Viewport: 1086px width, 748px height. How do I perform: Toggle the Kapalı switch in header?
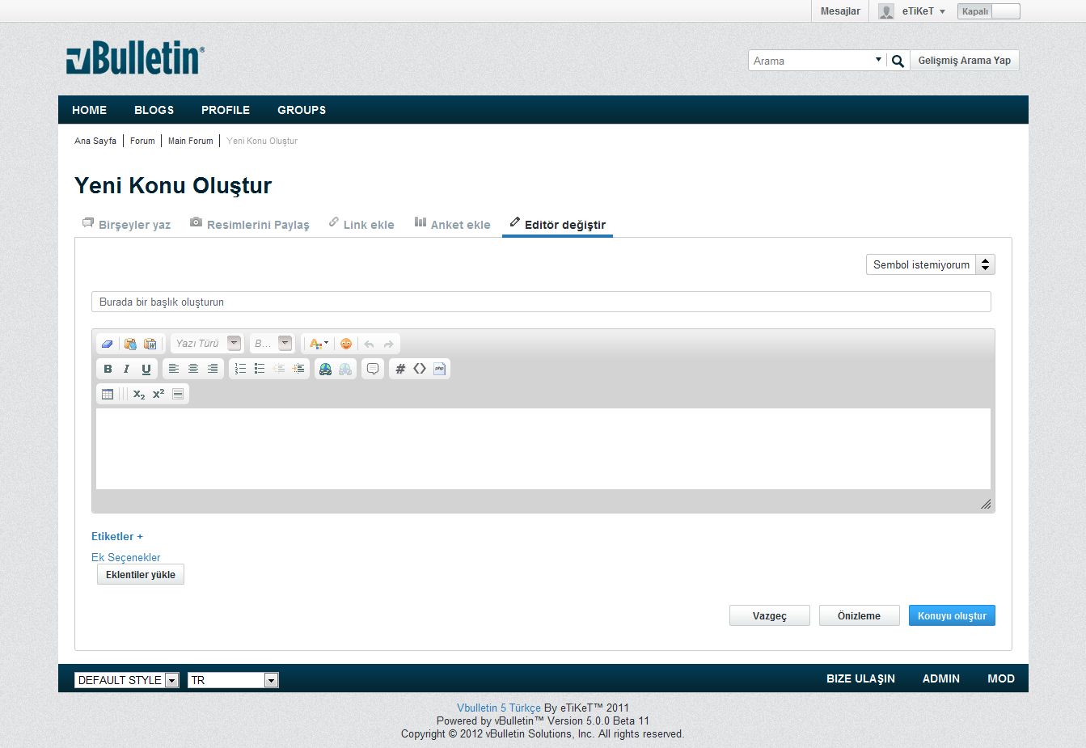(x=988, y=11)
